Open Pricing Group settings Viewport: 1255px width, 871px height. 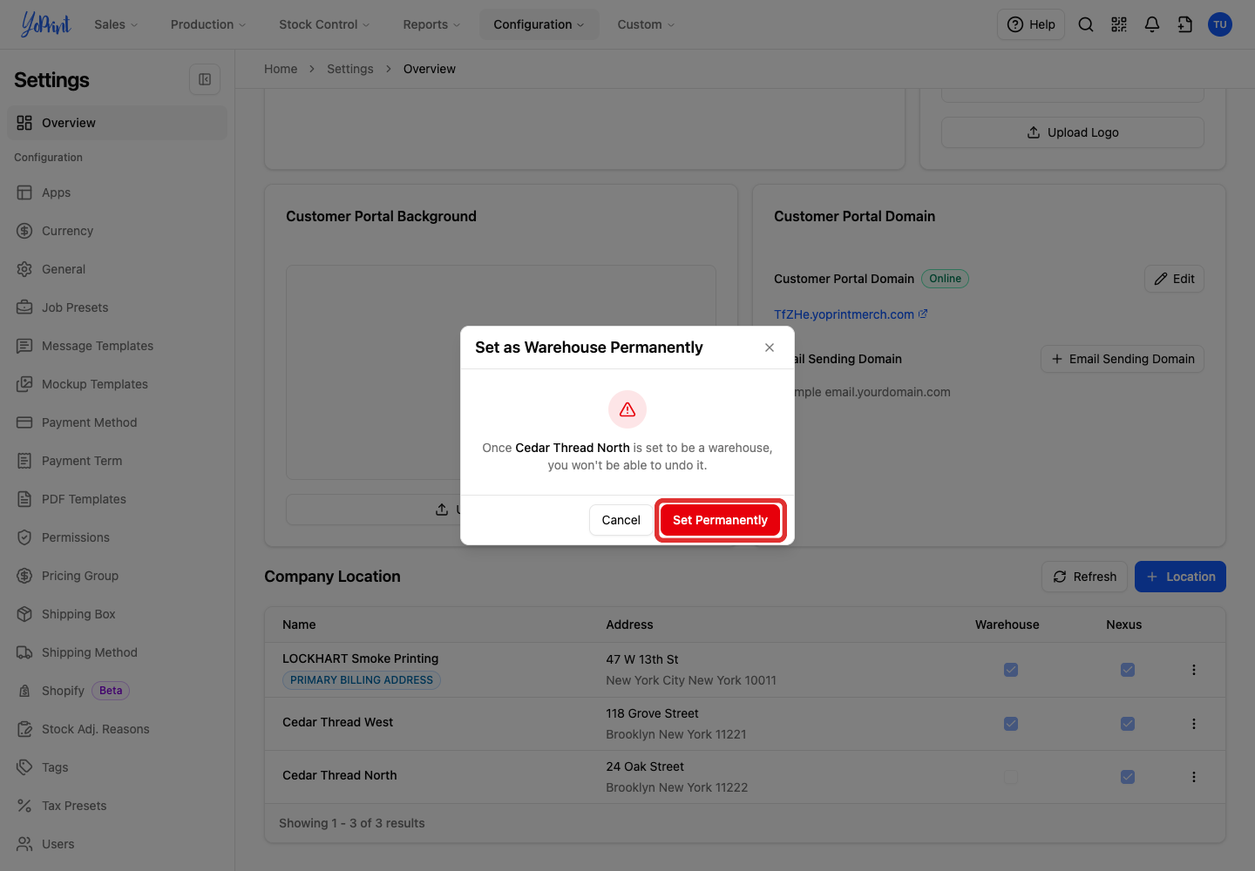coord(117,576)
